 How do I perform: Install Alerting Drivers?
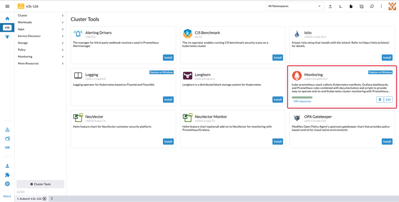coord(168,58)
